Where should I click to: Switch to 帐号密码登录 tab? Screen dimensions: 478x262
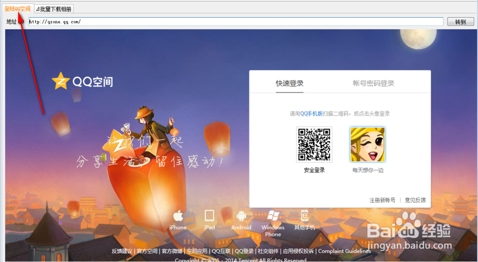pos(373,83)
